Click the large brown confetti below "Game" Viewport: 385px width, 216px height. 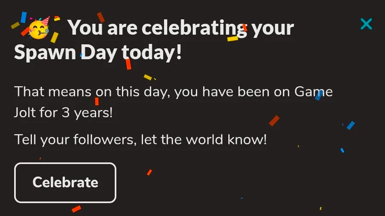pyautogui.click(x=274, y=121)
